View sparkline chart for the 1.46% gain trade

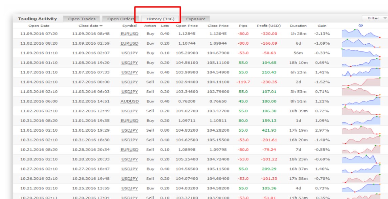pos(361,169)
